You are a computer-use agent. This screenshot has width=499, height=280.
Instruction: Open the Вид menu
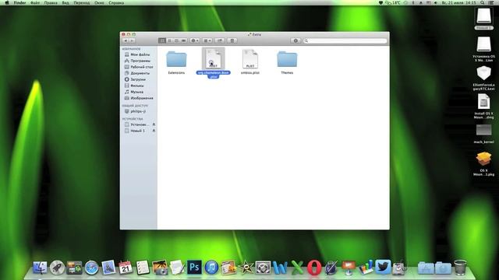coord(65,2)
